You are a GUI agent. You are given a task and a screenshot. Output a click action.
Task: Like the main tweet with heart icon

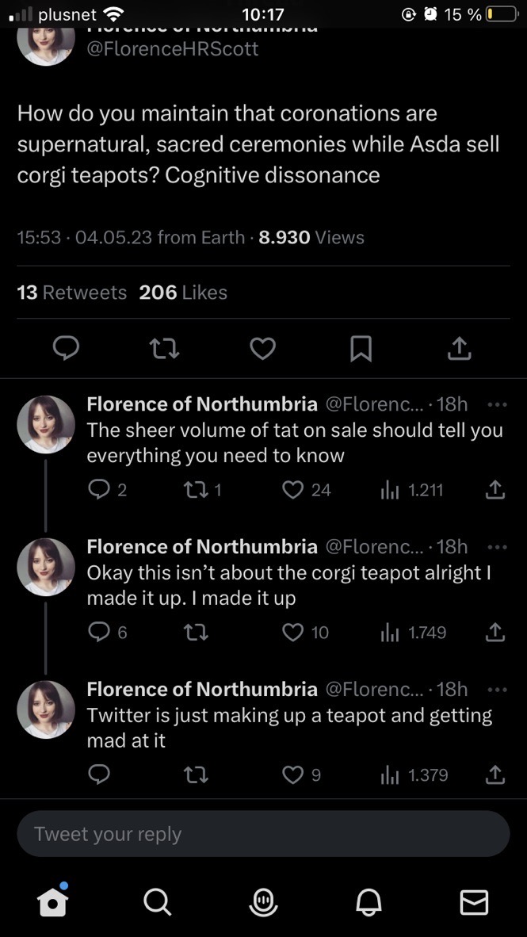point(263,348)
